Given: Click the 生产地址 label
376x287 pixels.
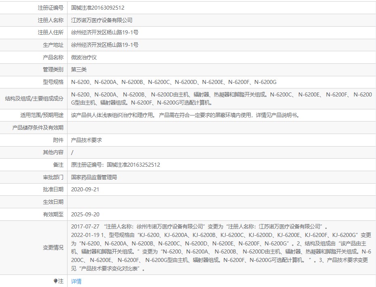Looking at the screenshot, I should (x=53, y=45).
